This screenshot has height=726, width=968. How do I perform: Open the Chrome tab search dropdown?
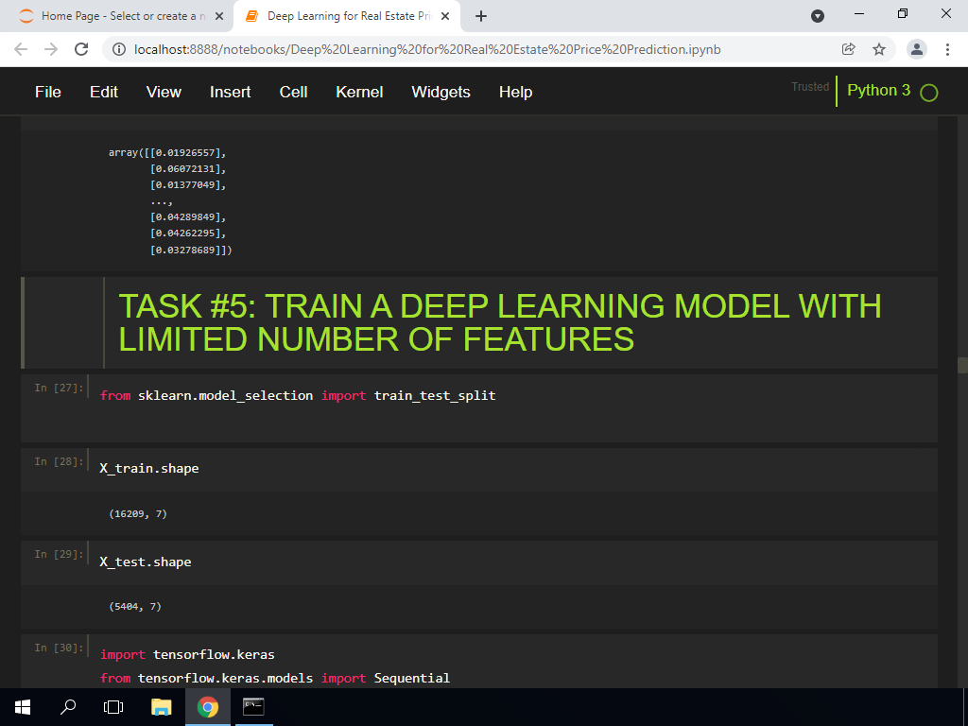coord(818,16)
